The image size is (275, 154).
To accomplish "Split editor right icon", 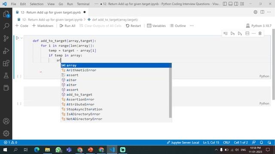I will (x=263, y=12).
